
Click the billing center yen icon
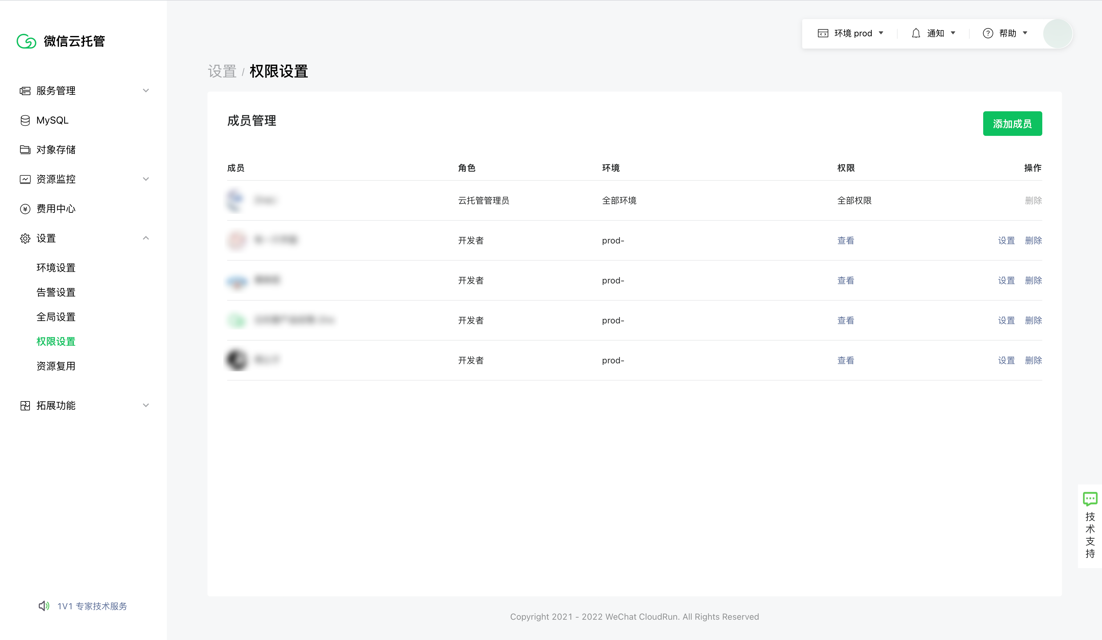click(x=25, y=209)
